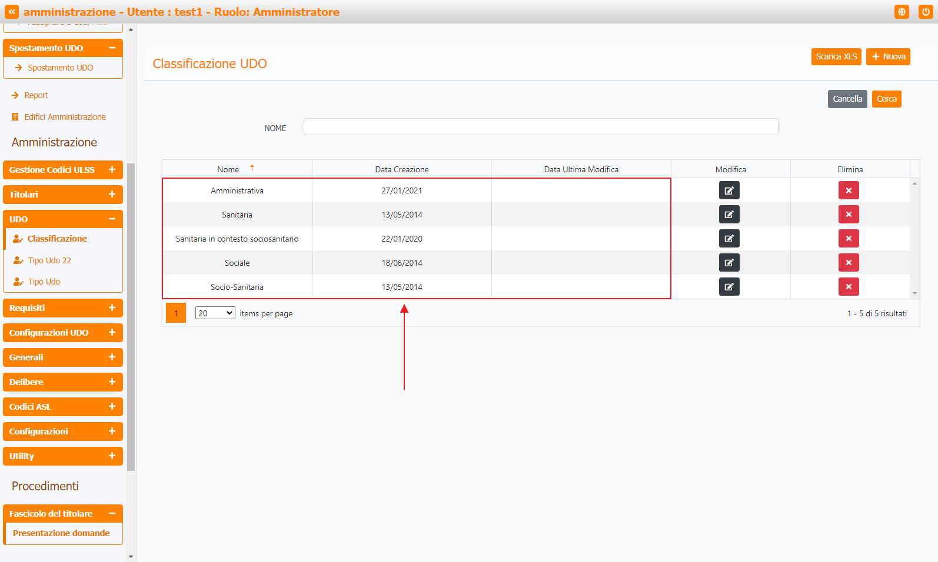This screenshot has width=938, height=562.
Task: Click the power logout icon
Action: (x=926, y=12)
